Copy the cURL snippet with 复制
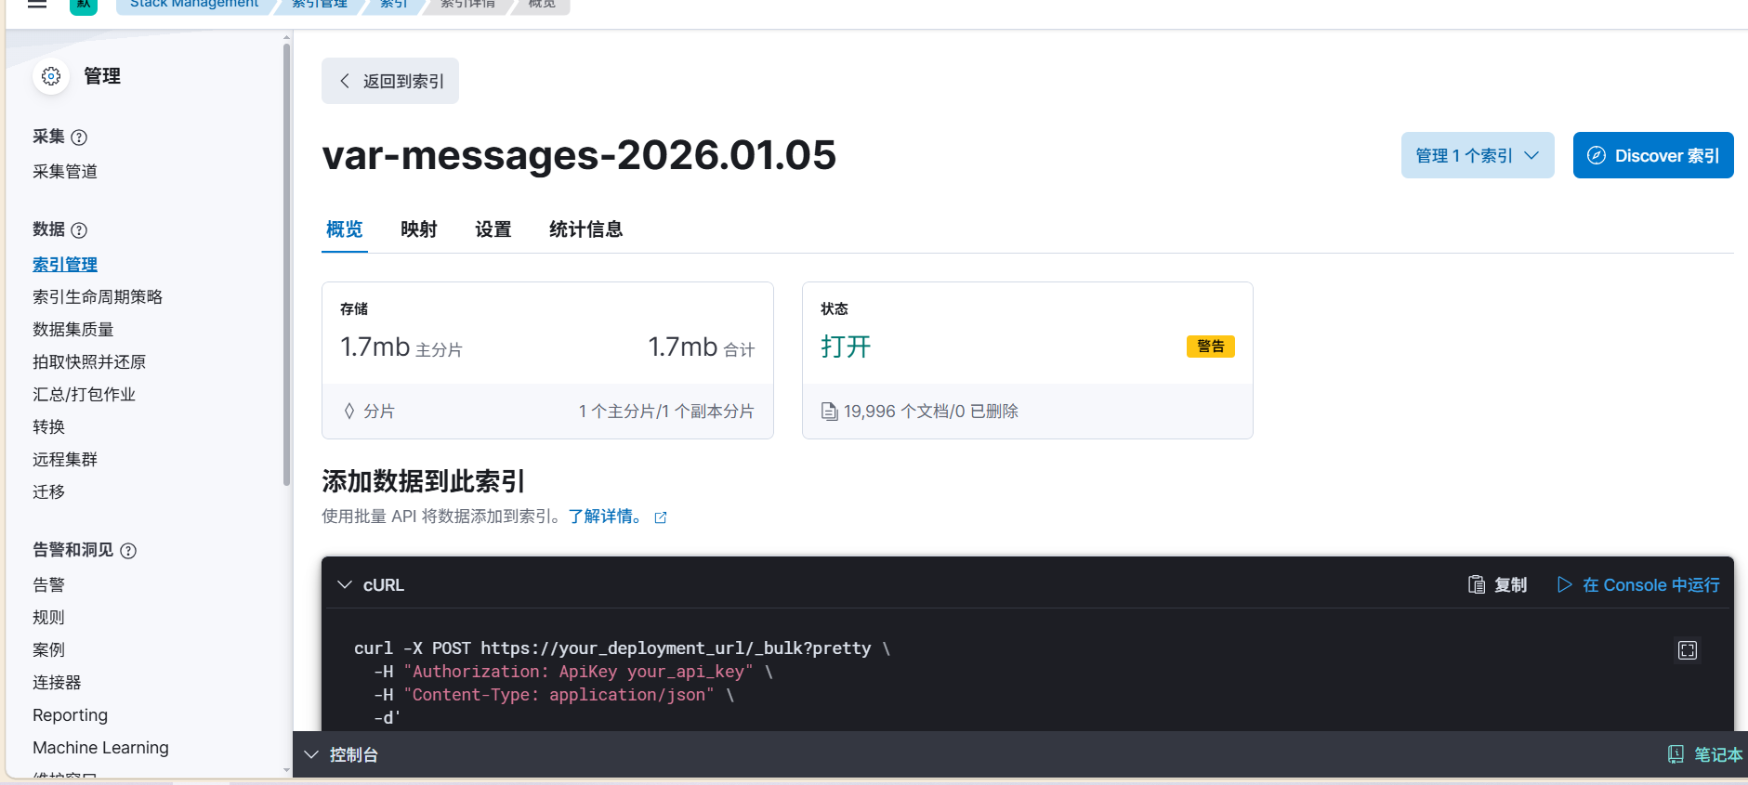The image size is (1748, 785). click(1497, 584)
